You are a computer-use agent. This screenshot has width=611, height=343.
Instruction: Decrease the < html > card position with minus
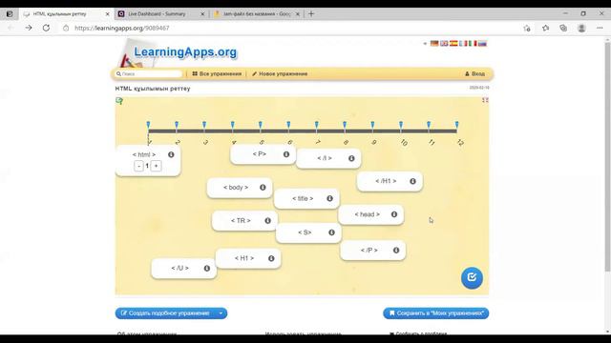coord(138,166)
